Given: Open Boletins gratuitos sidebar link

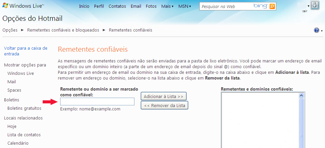Looking at the screenshot, I should pyautogui.click(x=24, y=108).
